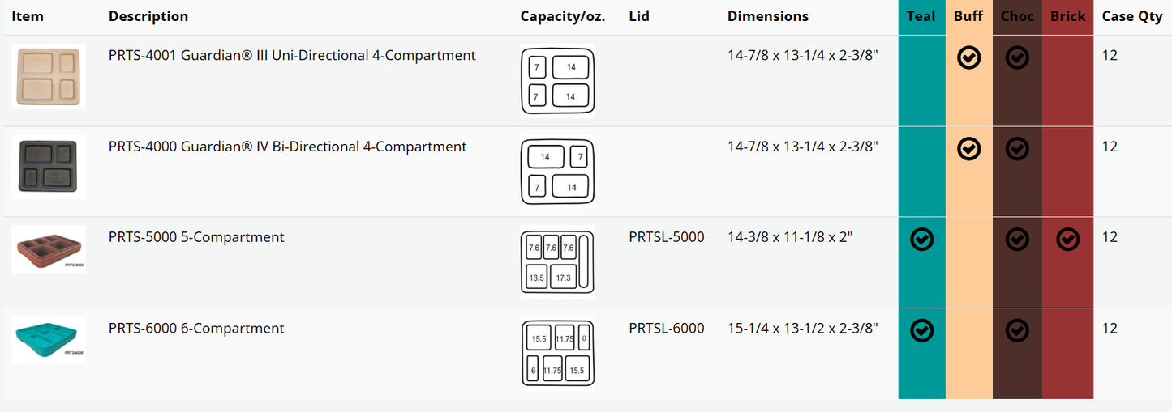
Task: Click the PRTS-4000 capacity diagram icon
Action: (557, 172)
